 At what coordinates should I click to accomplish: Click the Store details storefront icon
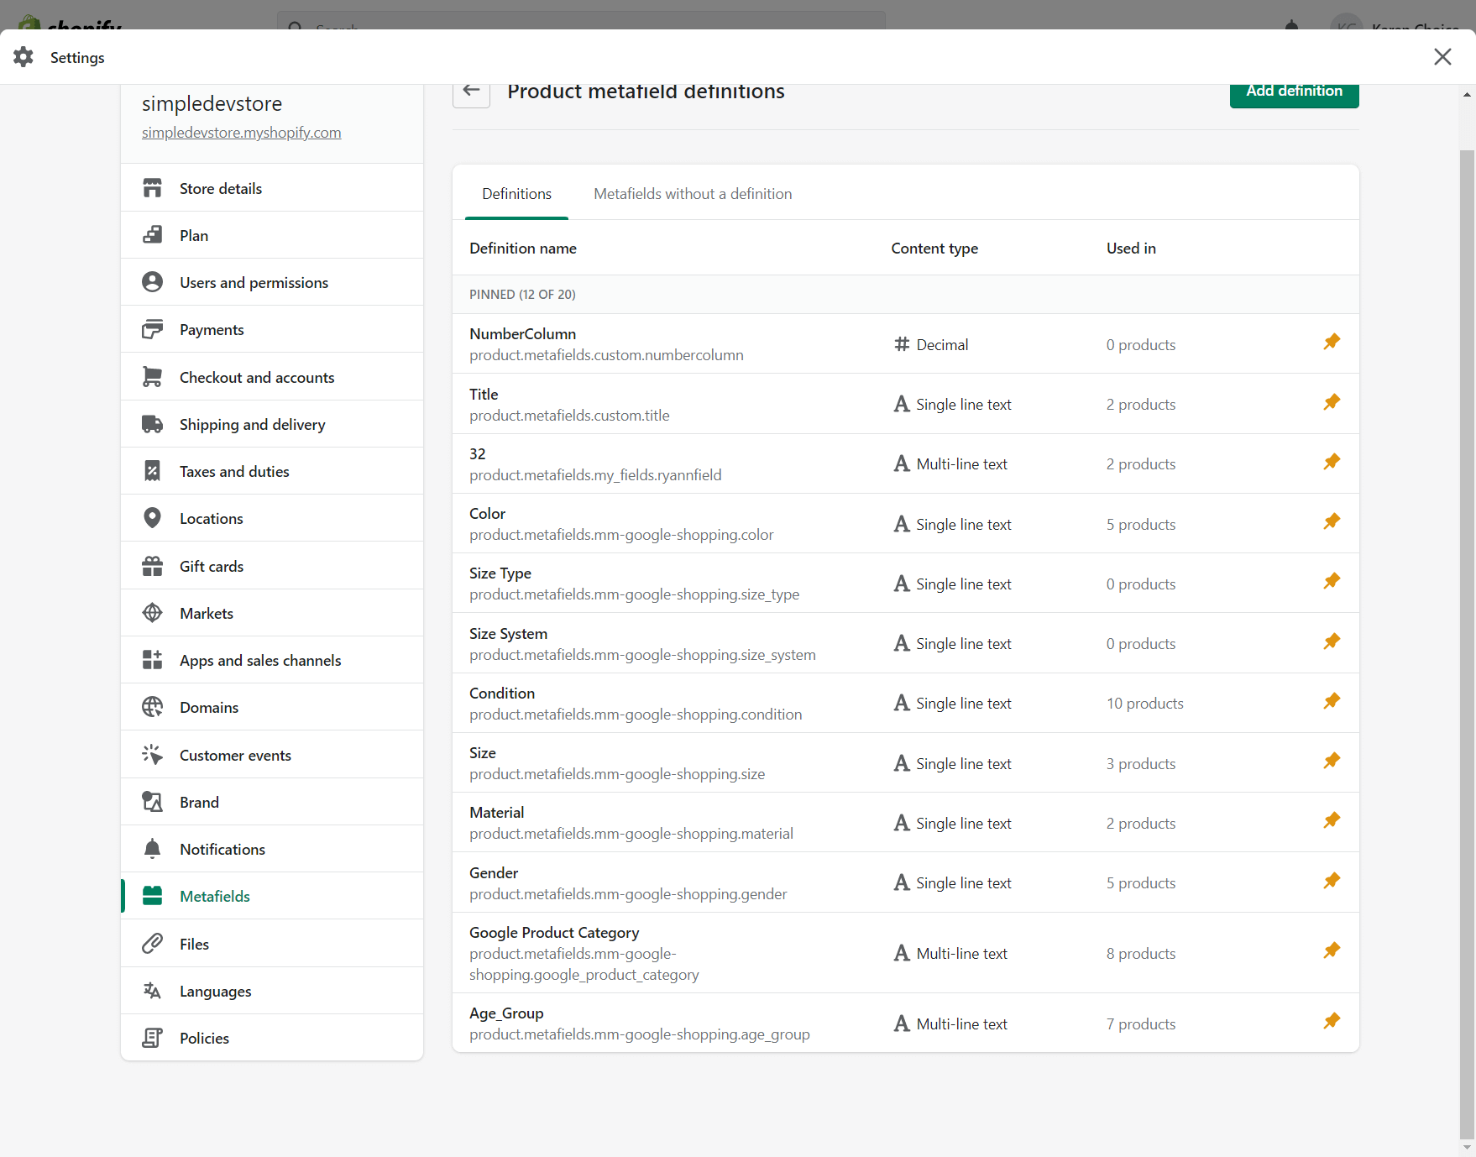[x=152, y=188]
